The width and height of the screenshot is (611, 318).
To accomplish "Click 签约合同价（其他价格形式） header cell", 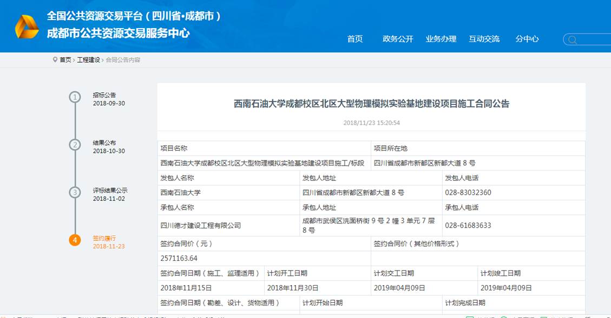I will click(x=478, y=243).
